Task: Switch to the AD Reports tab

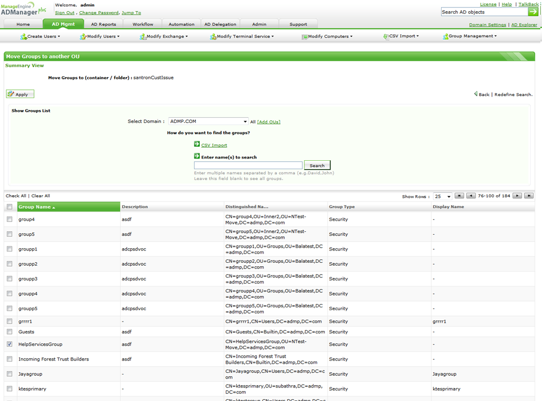Action: pos(104,24)
